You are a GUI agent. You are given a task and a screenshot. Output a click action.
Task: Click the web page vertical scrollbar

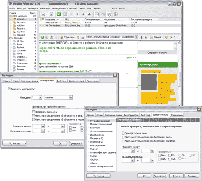[x=180, y=73]
